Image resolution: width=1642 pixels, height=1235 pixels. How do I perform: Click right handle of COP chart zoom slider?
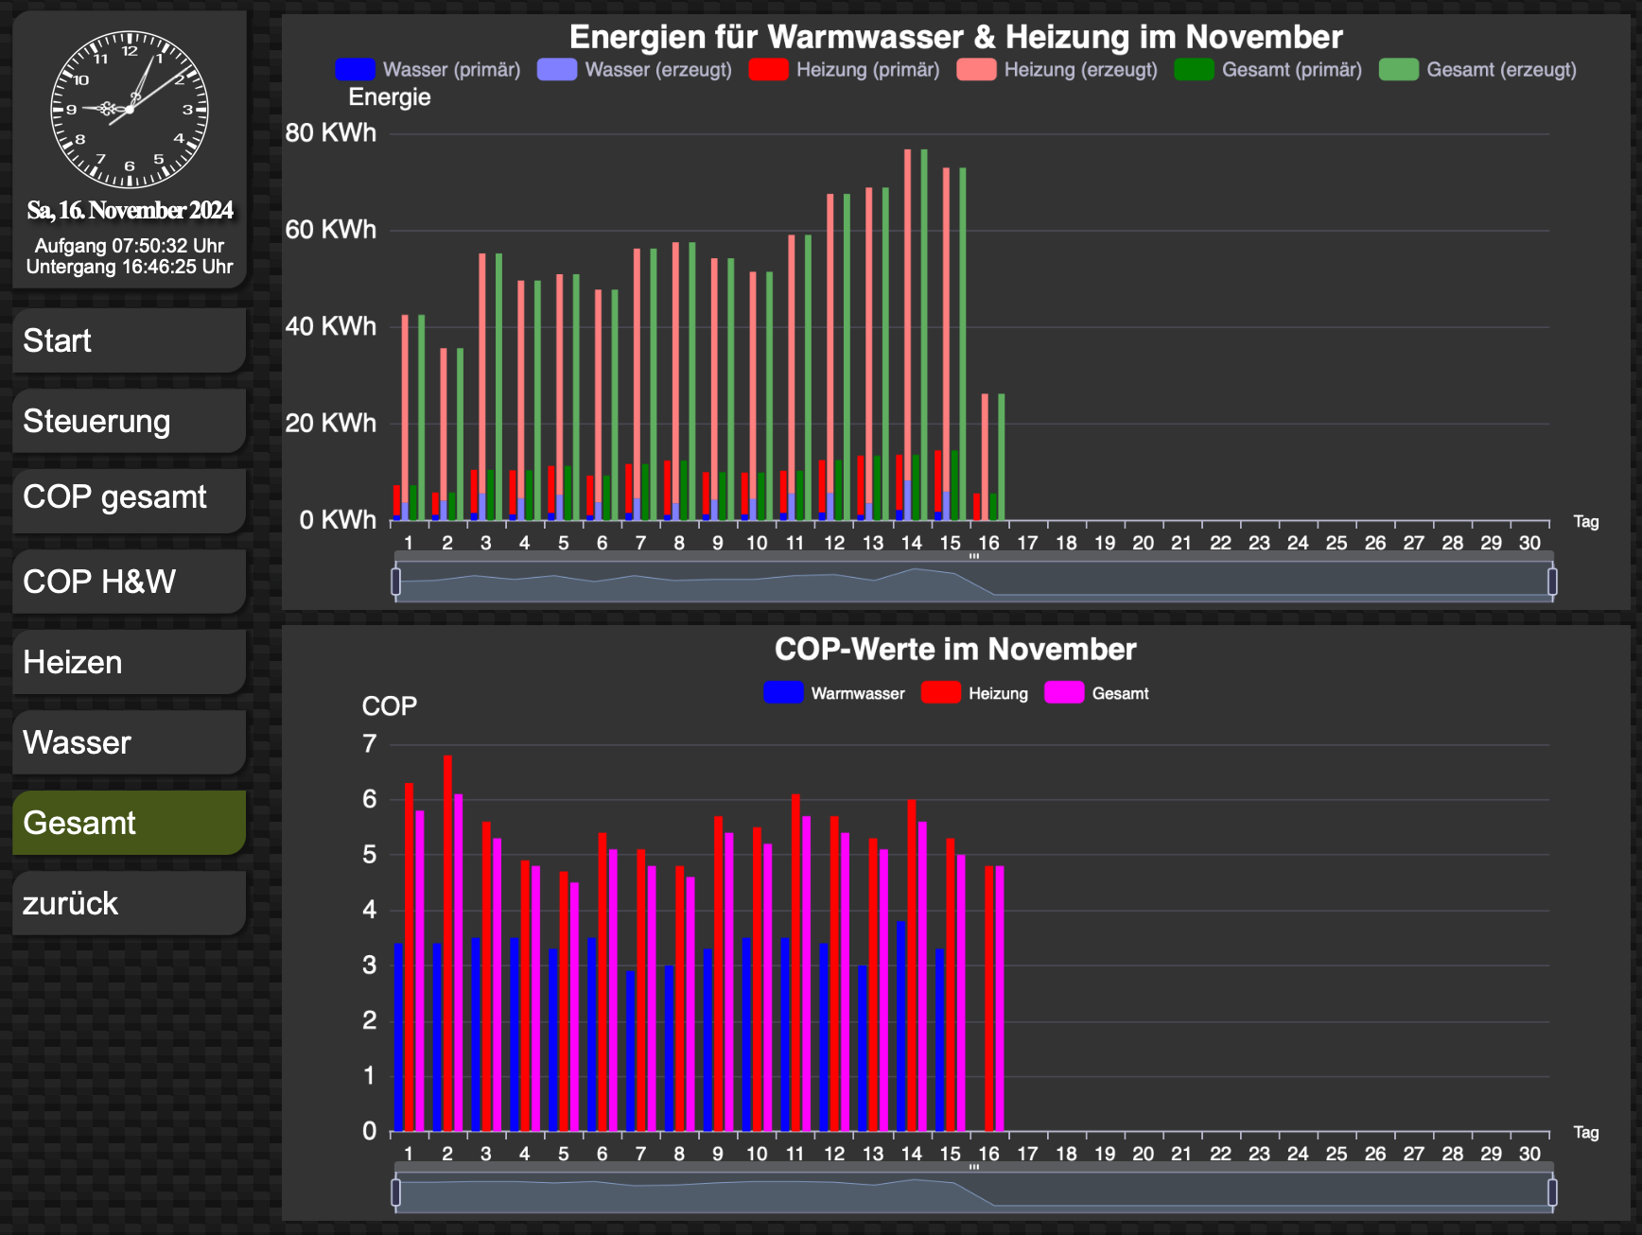coord(1552,1192)
